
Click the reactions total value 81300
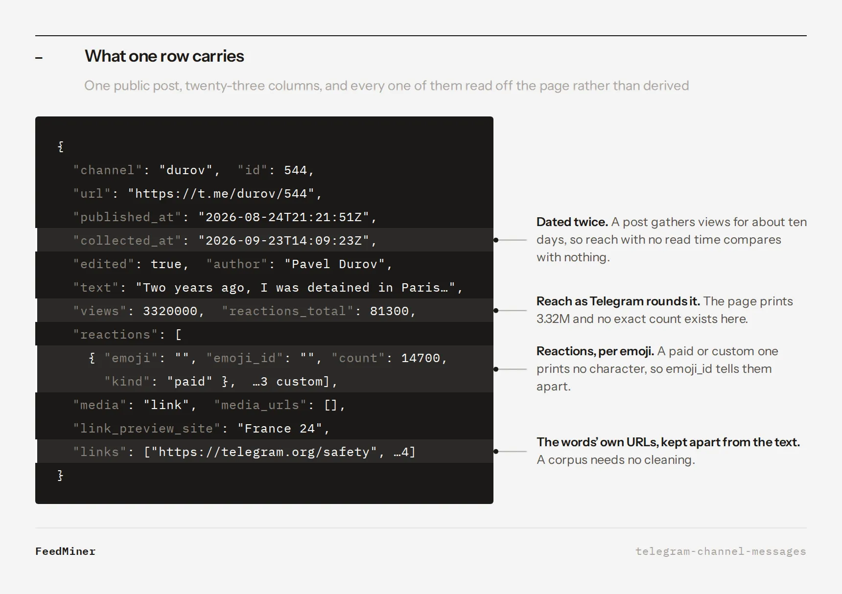pyautogui.click(x=390, y=311)
